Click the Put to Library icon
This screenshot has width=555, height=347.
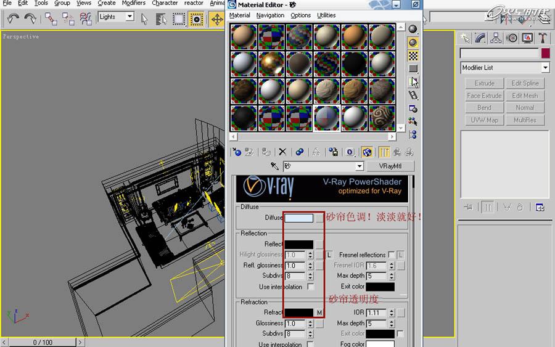click(333, 152)
